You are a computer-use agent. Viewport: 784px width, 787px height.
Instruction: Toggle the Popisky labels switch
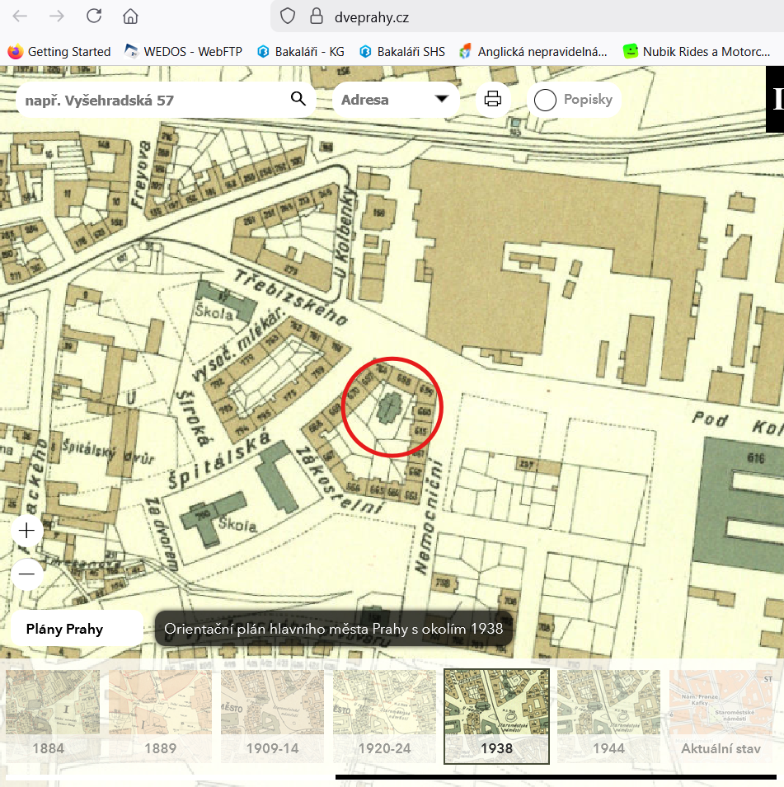coord(546,101)
